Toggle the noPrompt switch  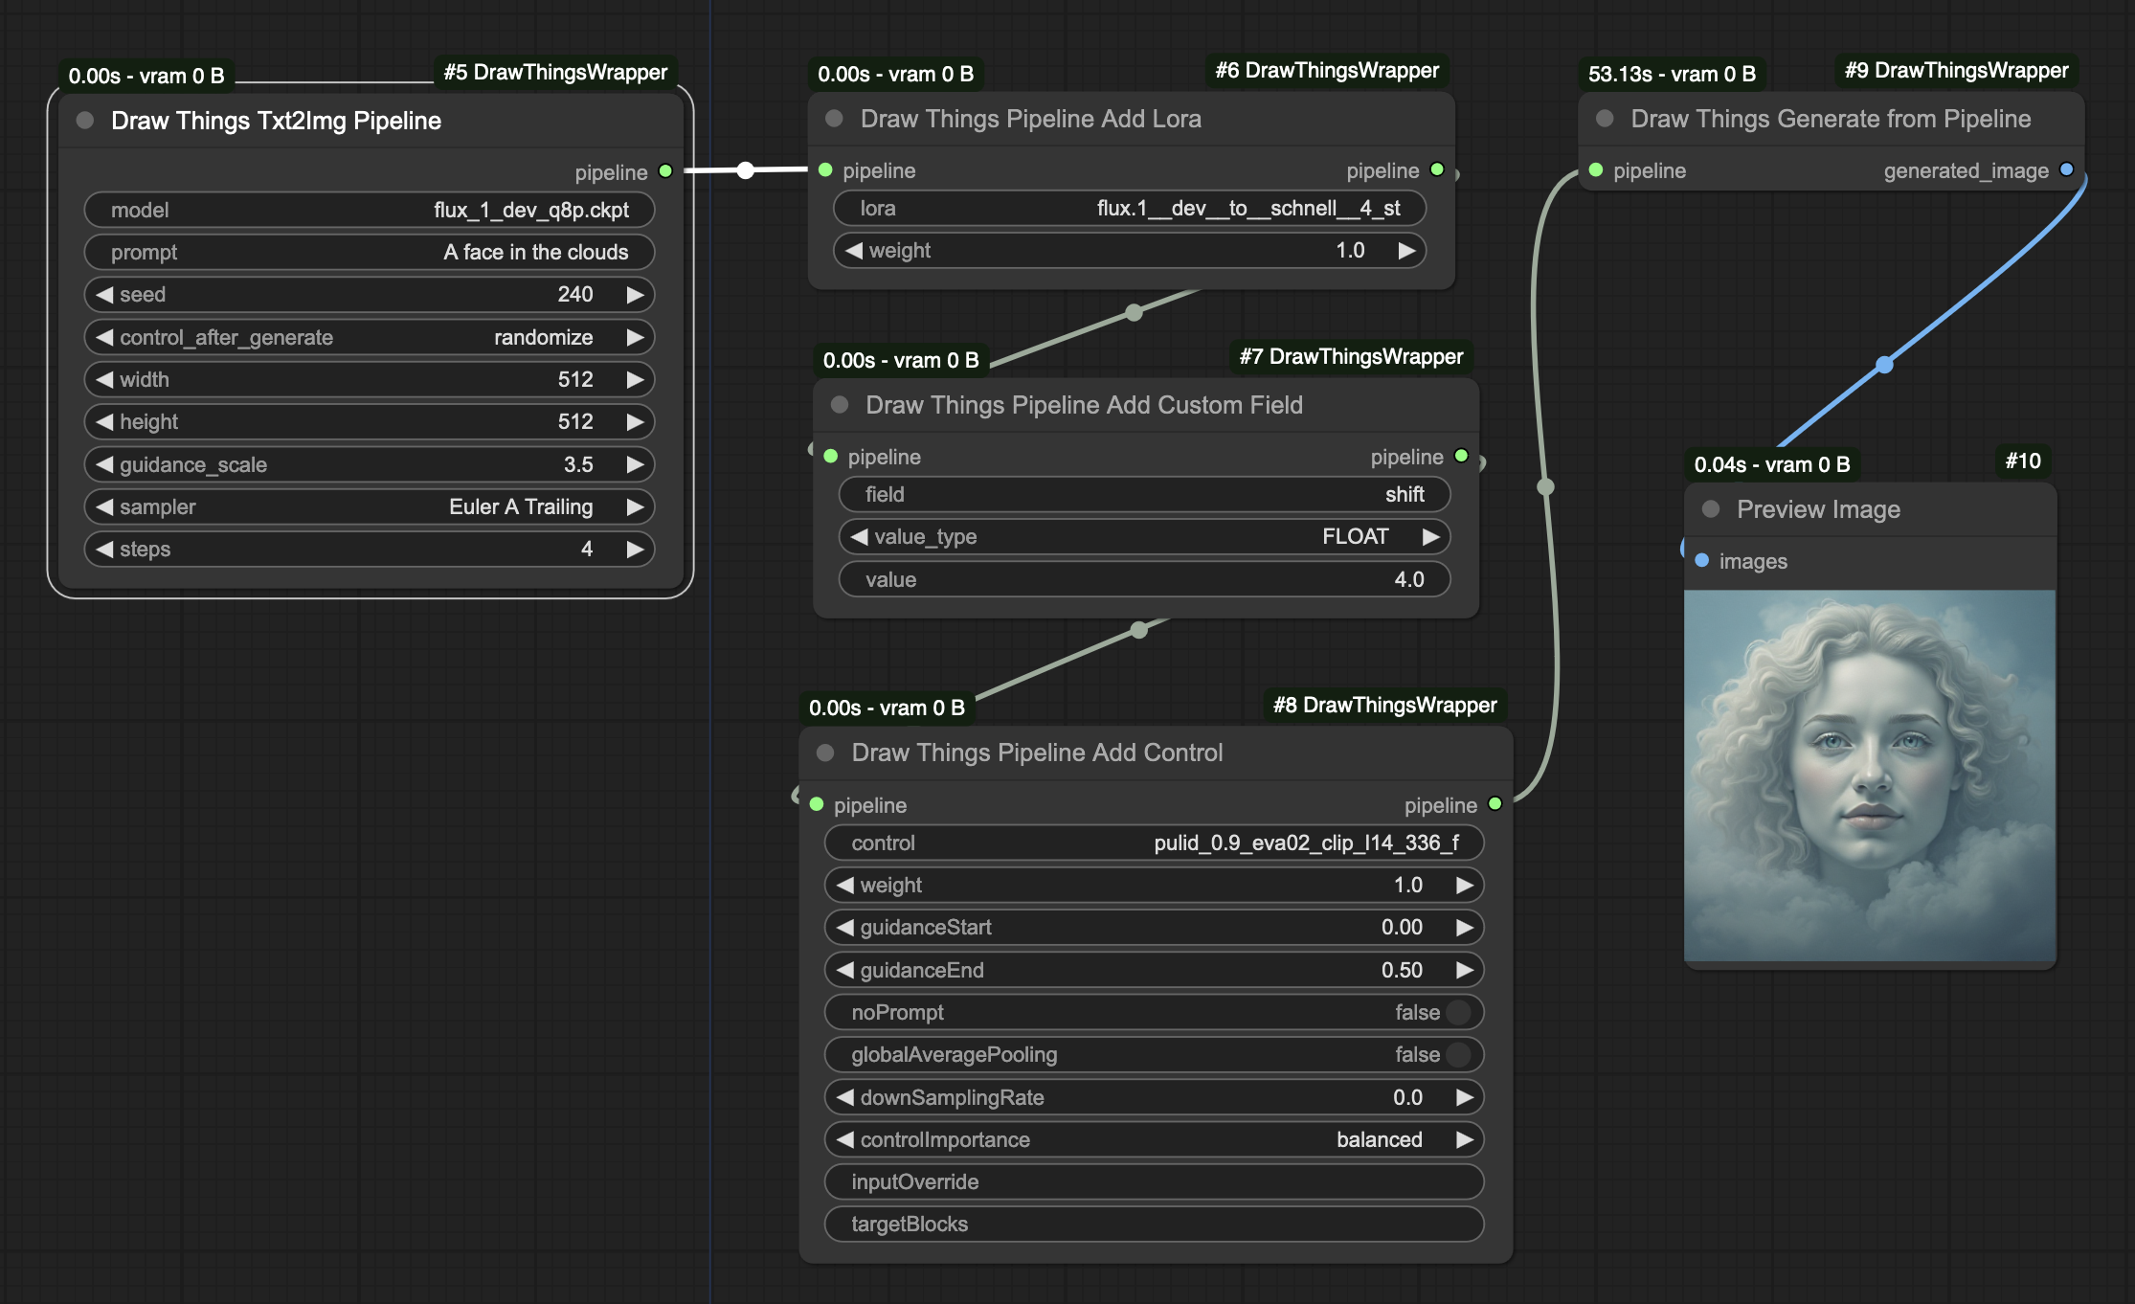[x=1458, y=1012]
